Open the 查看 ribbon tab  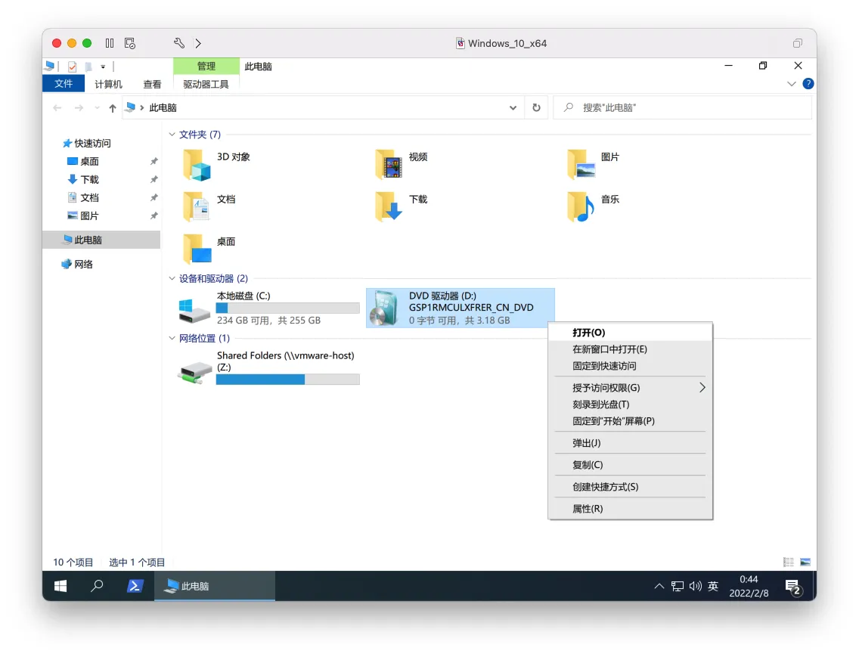tap(152, 84)
